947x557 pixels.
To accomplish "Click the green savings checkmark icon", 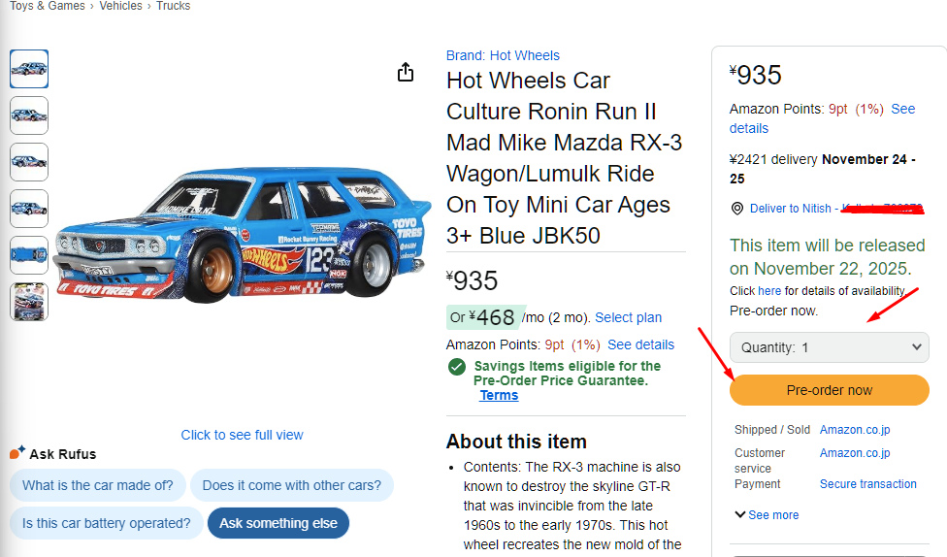I will (456, 367).
